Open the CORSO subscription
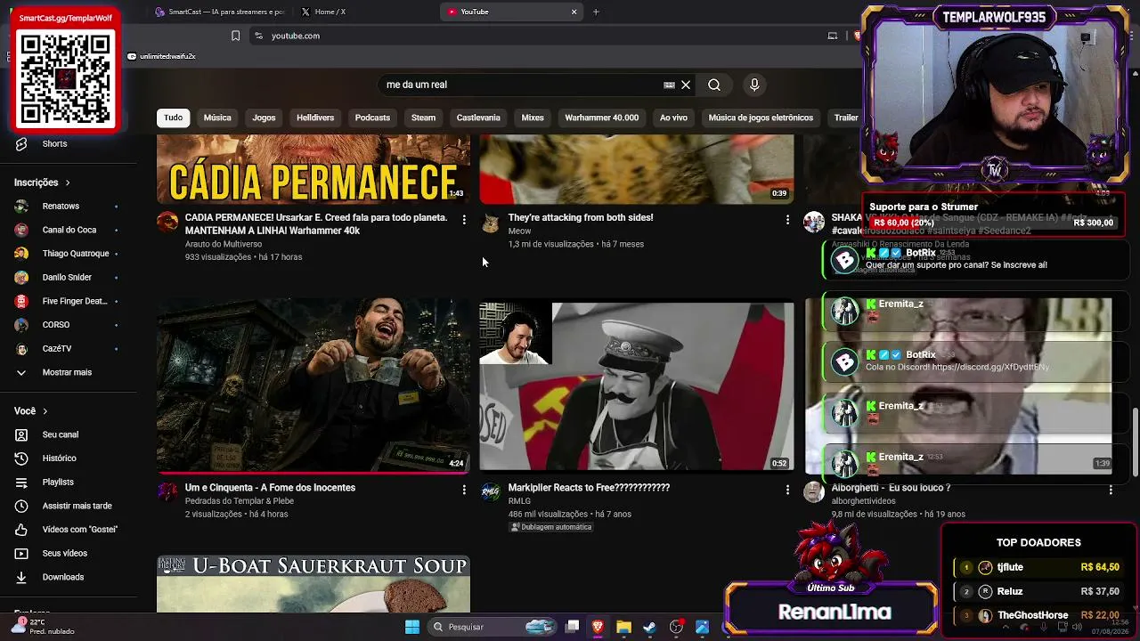This screenshot has width=1140, height=641. point(68,325)
